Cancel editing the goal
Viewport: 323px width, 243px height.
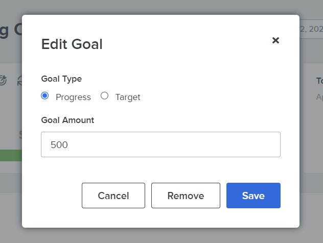(x=113, y=196)
